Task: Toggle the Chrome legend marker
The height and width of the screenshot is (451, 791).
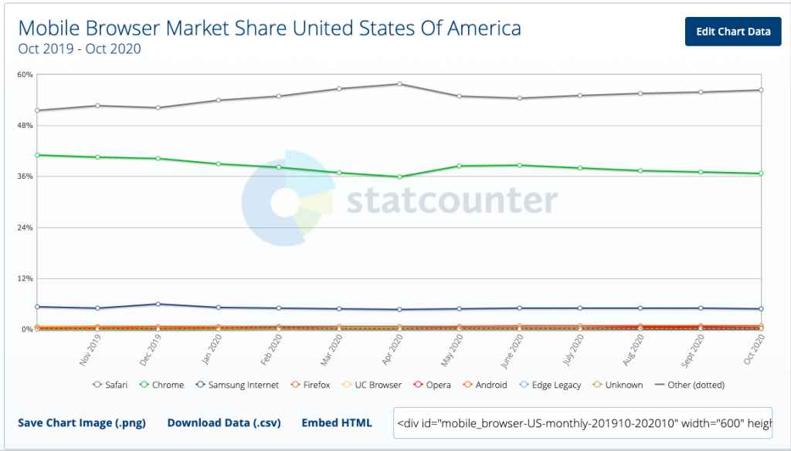Action: (x=144, y=385)
